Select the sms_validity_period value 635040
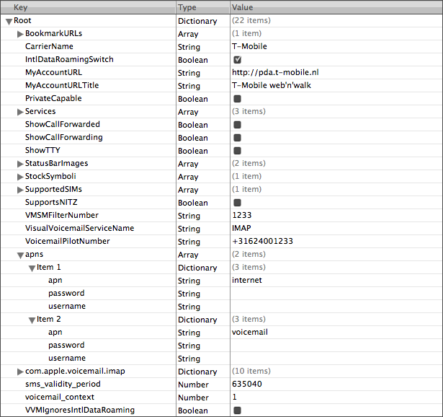This screenshot has height=417, width=443. [247, 384]
